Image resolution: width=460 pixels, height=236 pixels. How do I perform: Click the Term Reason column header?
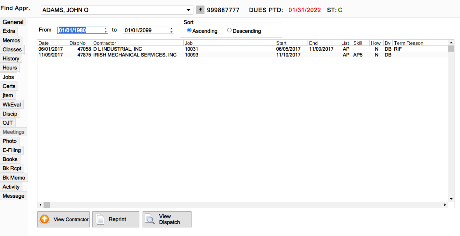tap(408, 43)
